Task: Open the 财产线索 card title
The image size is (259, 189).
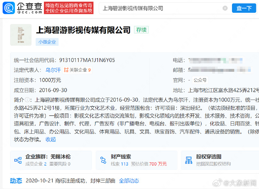Action: 121,157
